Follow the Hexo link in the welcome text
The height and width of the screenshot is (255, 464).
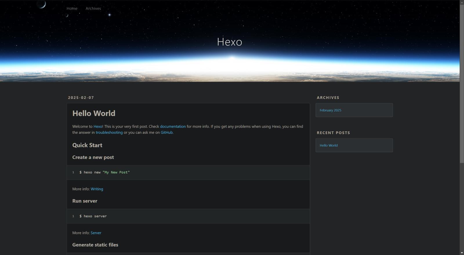(98, 126)
